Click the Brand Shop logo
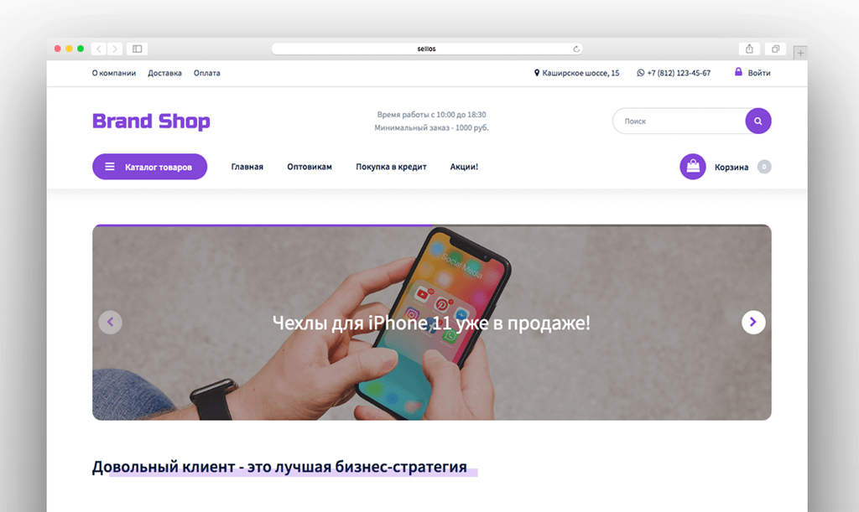The height and width of the screenshot is (512, 859). (x=151, y=121)
